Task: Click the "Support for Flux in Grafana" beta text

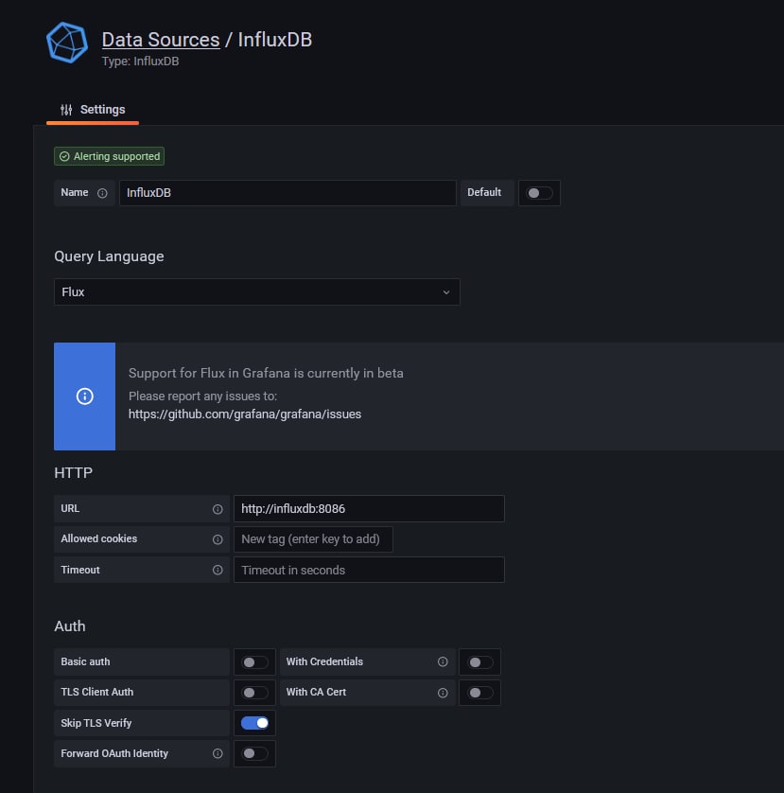Action: 266,373
